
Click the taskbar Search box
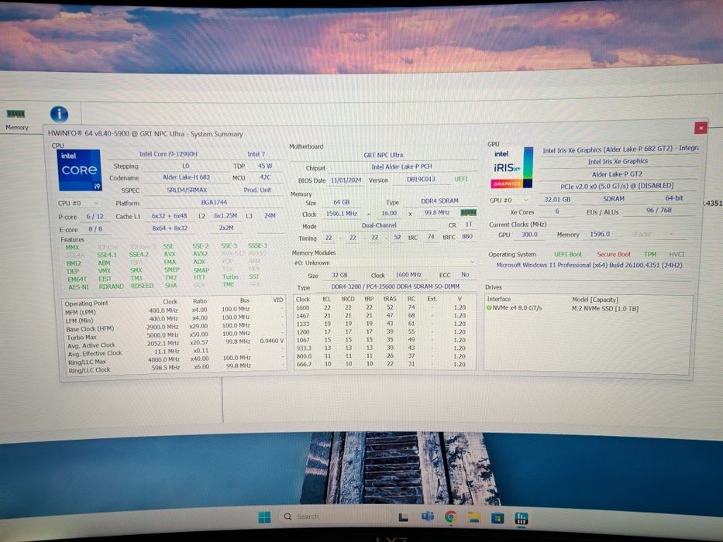(335, 516)
